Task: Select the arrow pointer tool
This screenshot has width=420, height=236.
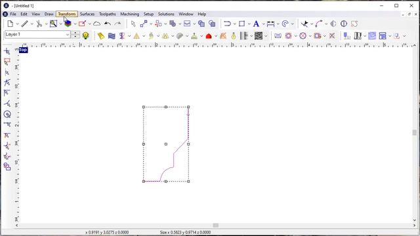Action: pyautogui.click(x=133, y=24)
